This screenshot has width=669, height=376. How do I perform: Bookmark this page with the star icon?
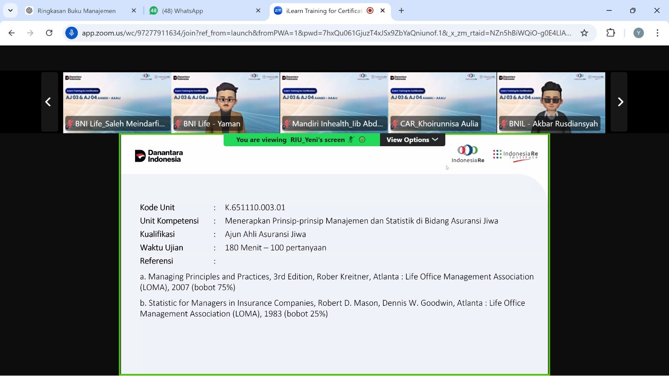coord(584,33)
